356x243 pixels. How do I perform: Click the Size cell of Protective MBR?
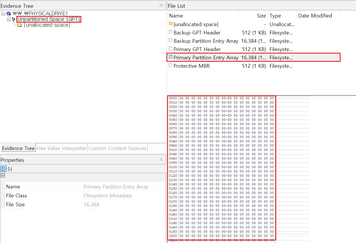pos(254,66)
